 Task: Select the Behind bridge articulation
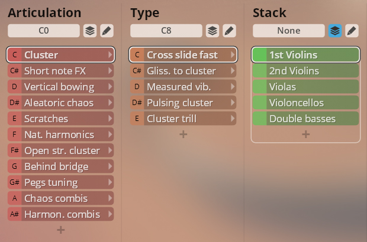click(x=60, y=166)
